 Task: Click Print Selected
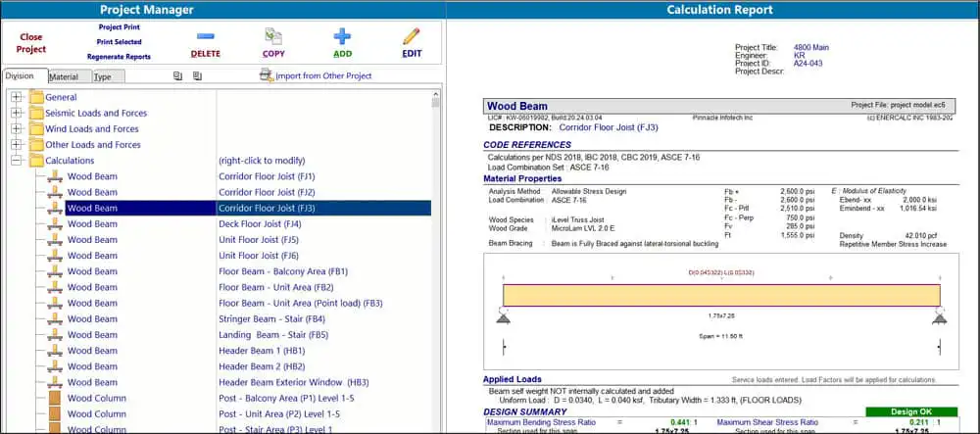coord(119,42)
